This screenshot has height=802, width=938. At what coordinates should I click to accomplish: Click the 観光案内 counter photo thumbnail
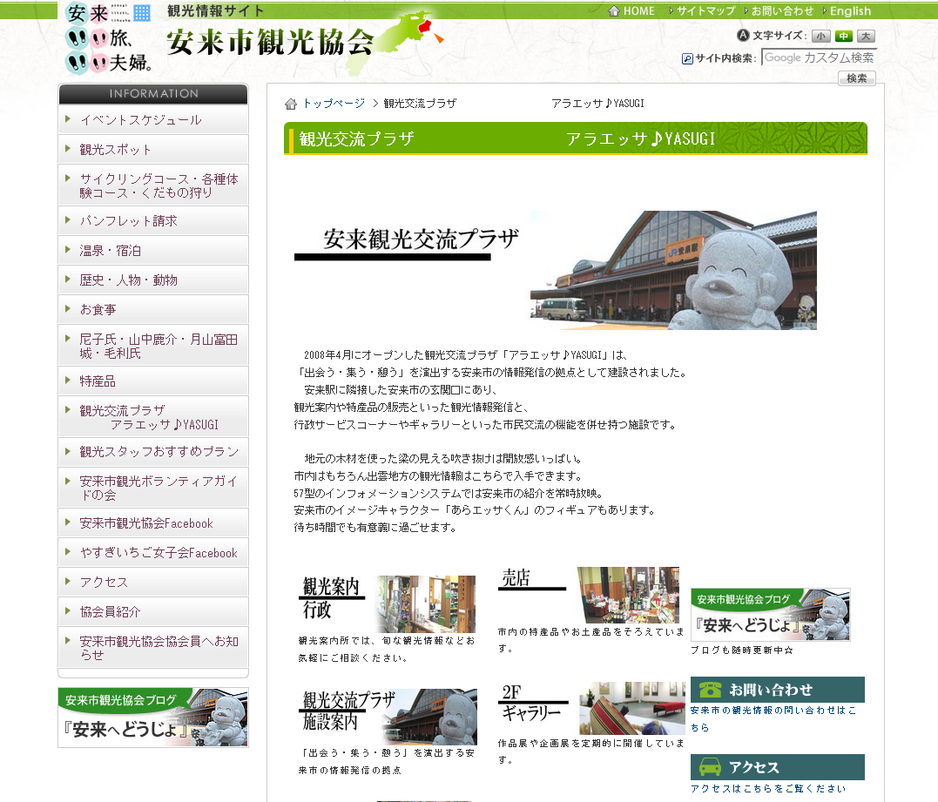426,604
